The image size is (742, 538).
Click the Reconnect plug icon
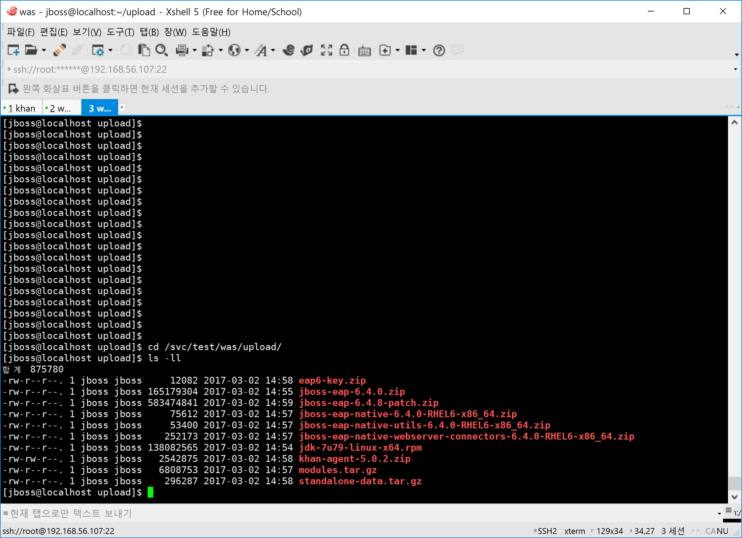point(60,50)
